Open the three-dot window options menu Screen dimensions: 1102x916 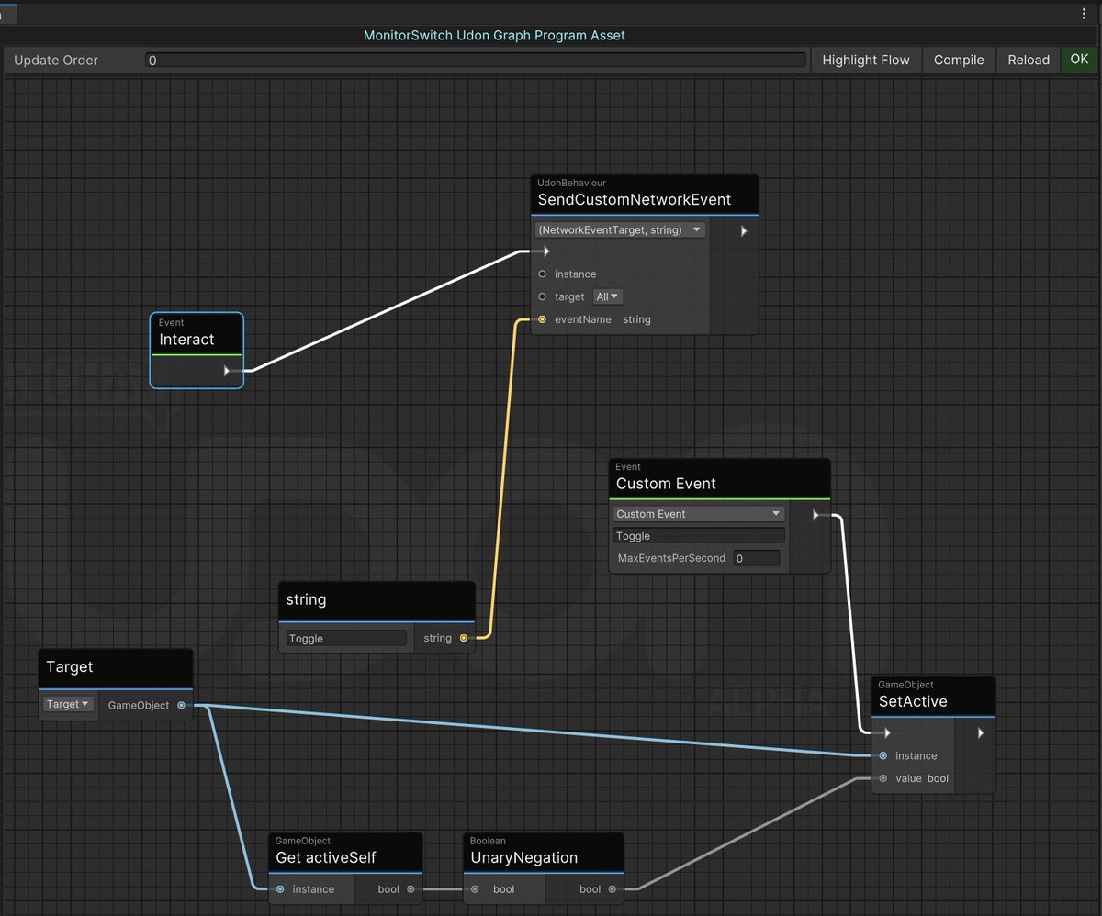(x=1085, y=13)
